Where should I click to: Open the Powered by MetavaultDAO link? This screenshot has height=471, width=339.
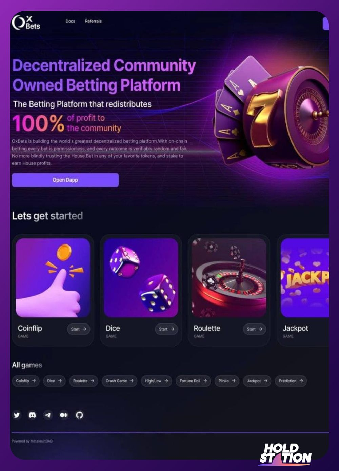tap(32, 441)
